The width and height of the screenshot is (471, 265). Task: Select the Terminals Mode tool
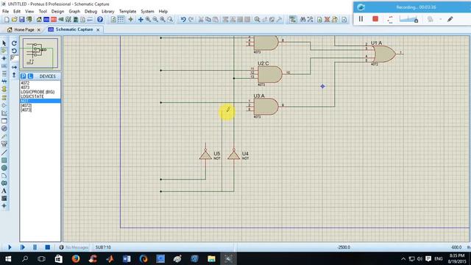[x=4, y=98]
